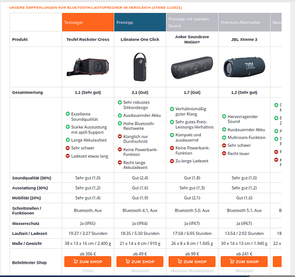Viewport: 295px width, 277px height.
Task: Click the Maße / Gewicht row label
Action: coord(27,243)
